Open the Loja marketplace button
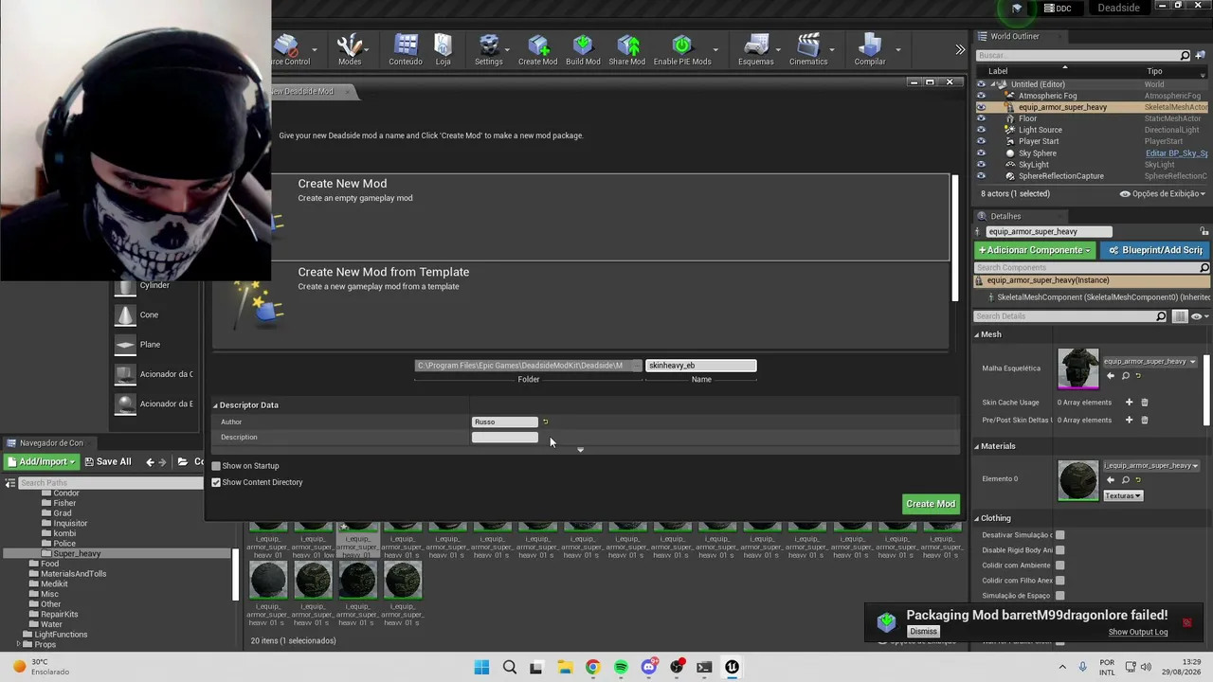 (x=444, y=50)
